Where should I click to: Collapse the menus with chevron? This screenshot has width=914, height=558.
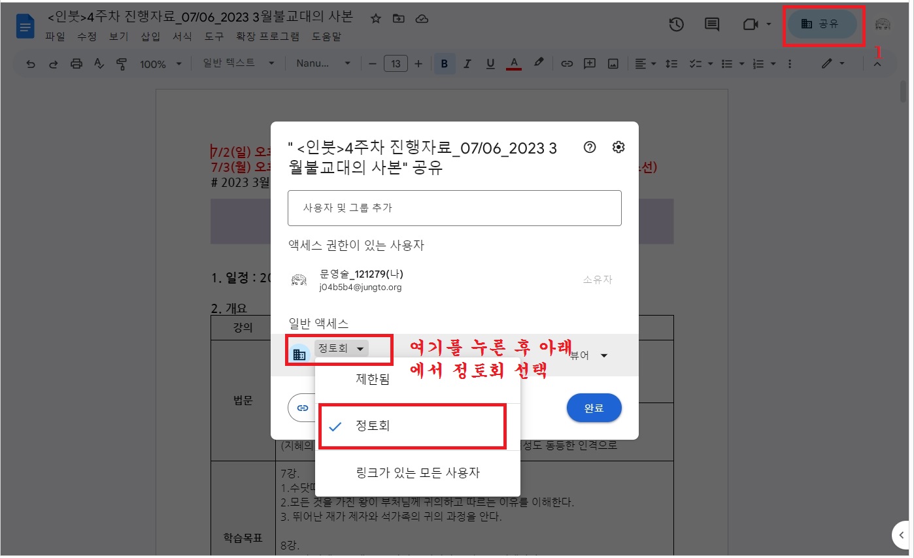(877, 63)
